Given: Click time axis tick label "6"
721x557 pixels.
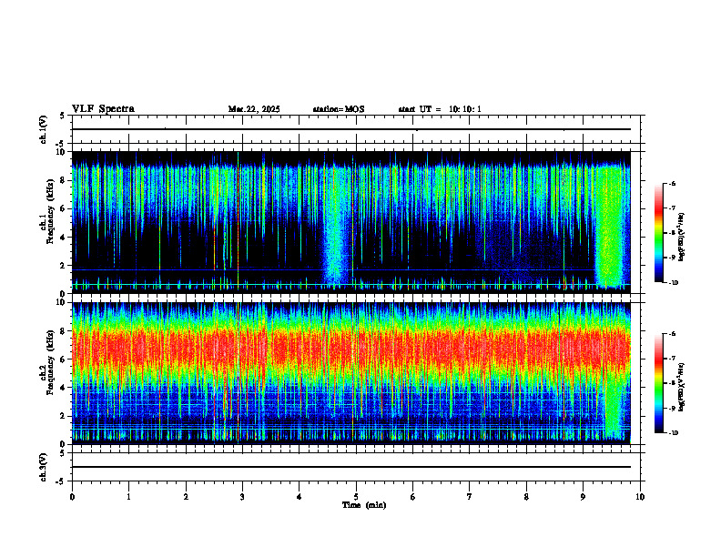Looking at the screenshot, I should coord(413,497).
